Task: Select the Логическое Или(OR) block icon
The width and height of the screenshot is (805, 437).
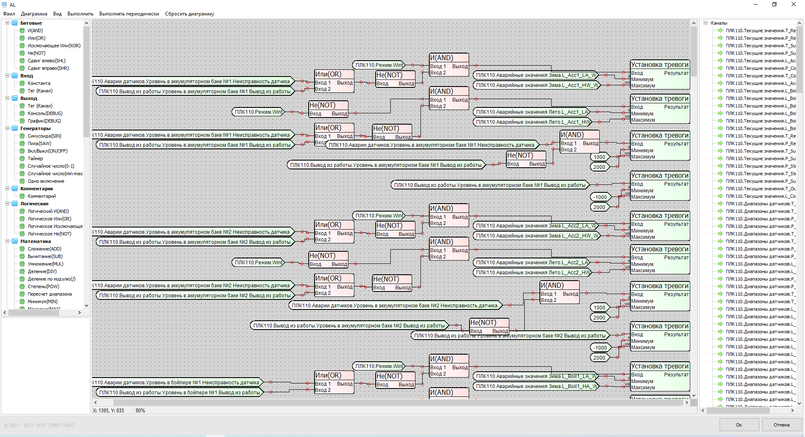Action: (22, 219)
